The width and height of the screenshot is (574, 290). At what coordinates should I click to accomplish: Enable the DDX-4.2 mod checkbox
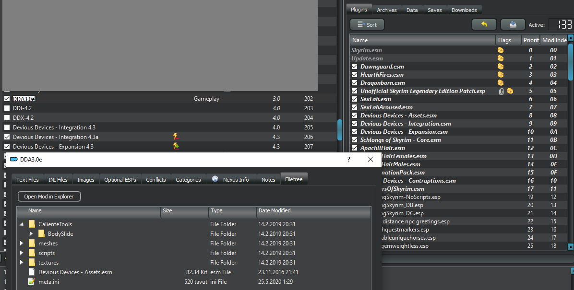pos(7,117)
